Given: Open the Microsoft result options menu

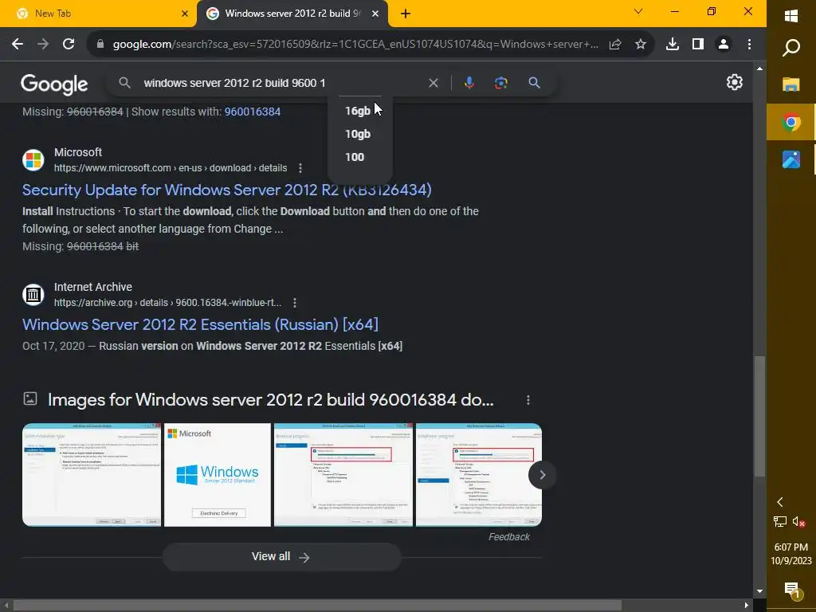Looking at the screenshot, I should (x=300, y=168).
